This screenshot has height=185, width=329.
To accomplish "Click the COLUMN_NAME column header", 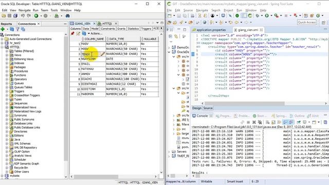I will (x=93, y=39).
